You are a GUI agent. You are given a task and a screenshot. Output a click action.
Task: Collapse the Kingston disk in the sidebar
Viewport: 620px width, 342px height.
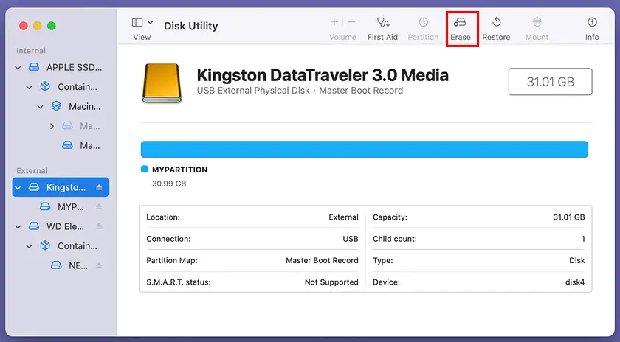pos(18,188)
